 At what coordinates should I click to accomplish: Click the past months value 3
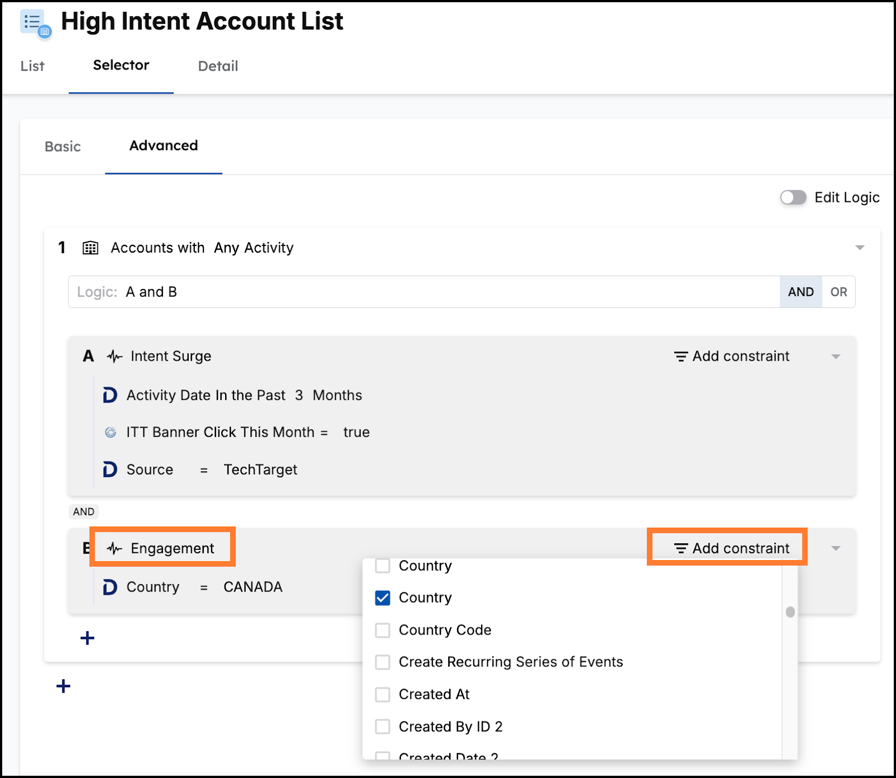(299, 395)
